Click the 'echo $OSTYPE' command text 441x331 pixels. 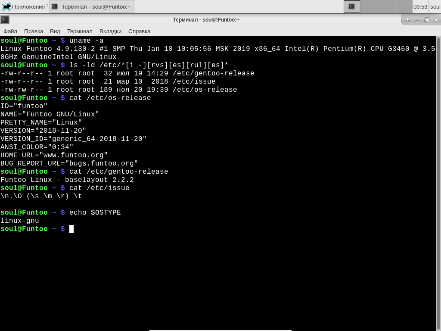point(95,212)
